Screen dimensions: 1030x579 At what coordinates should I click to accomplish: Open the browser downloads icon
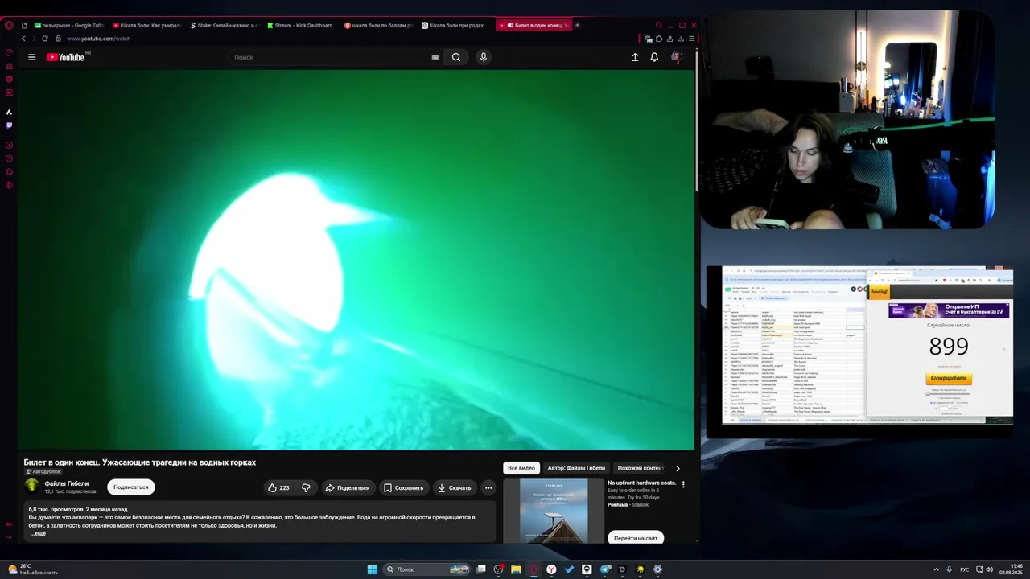(x=681, y=39)
